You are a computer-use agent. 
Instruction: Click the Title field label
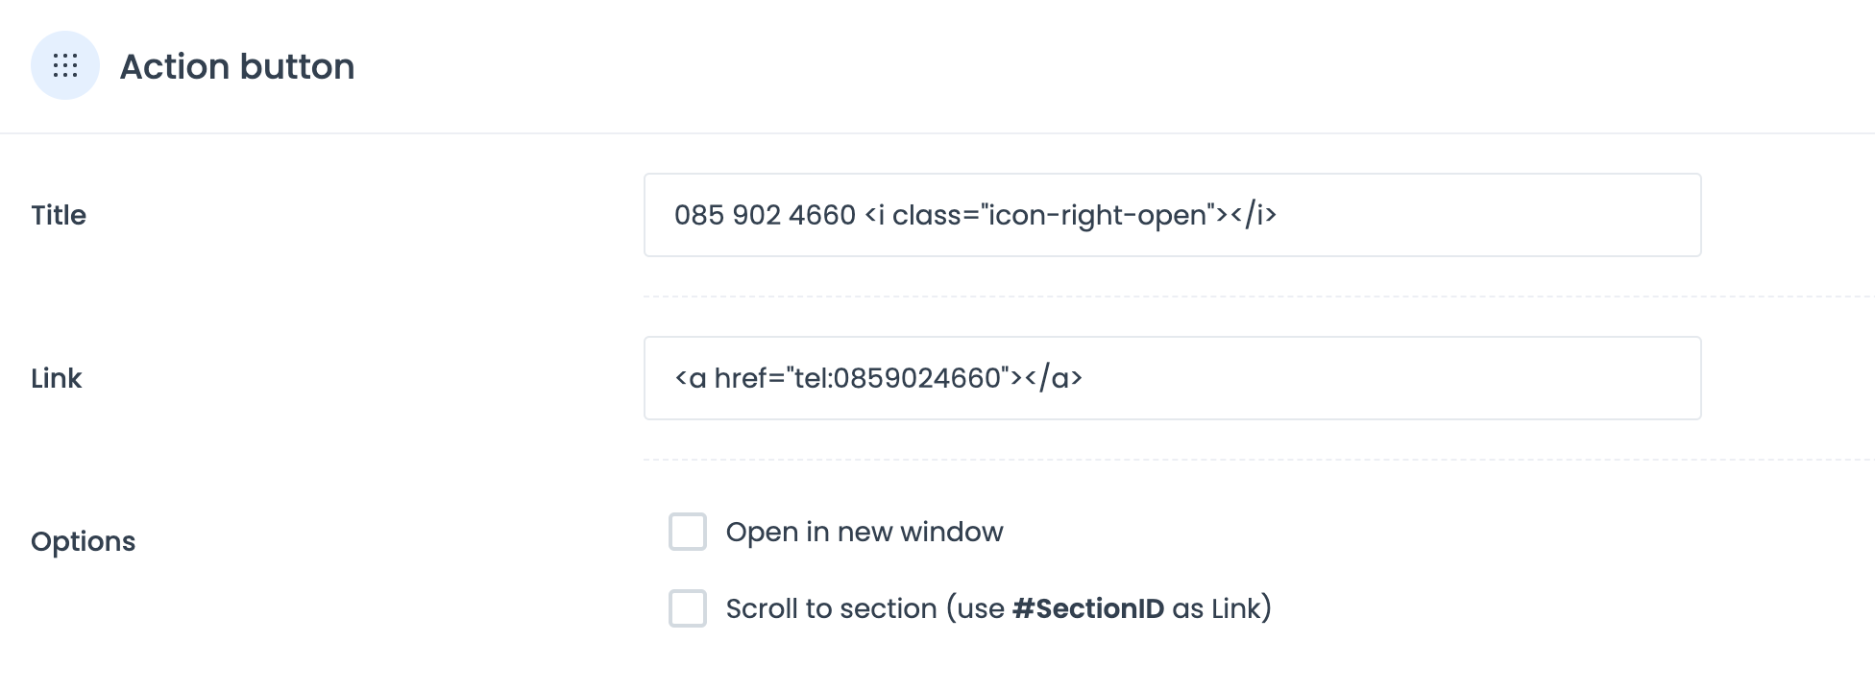[x=59, y=215]
